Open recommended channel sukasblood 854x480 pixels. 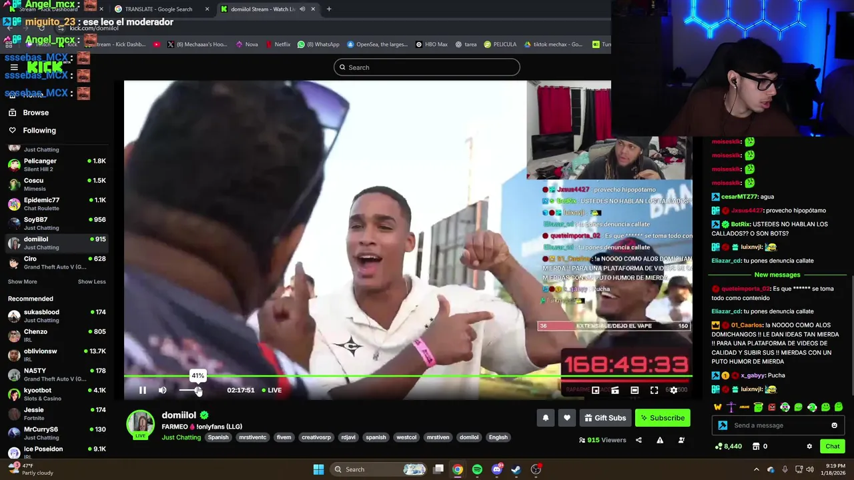coord(56,316)
